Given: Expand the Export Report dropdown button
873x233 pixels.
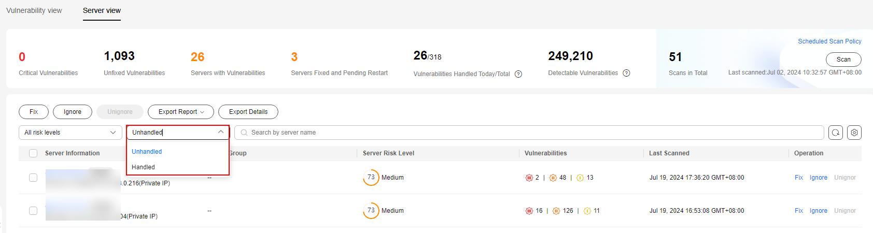Looking at the screenshot, I should coord(181,112).
